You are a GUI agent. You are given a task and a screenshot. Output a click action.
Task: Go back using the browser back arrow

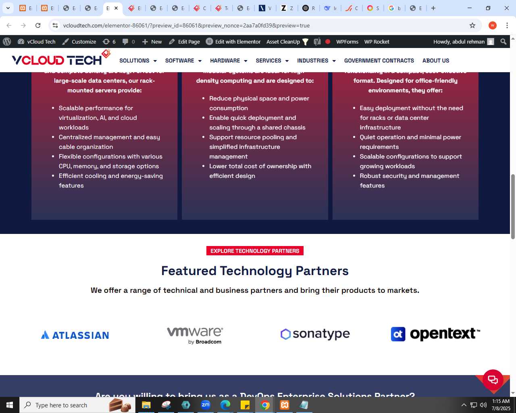click(x=9, y=25)
